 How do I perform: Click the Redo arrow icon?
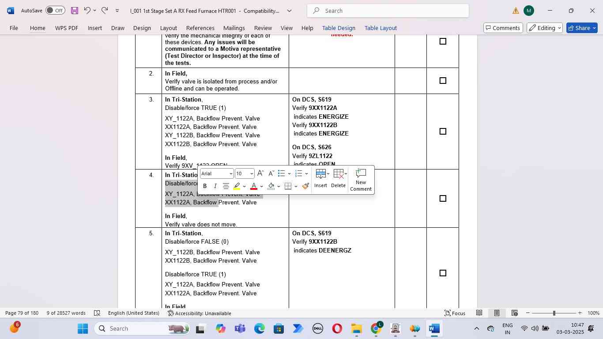point(105,10)
